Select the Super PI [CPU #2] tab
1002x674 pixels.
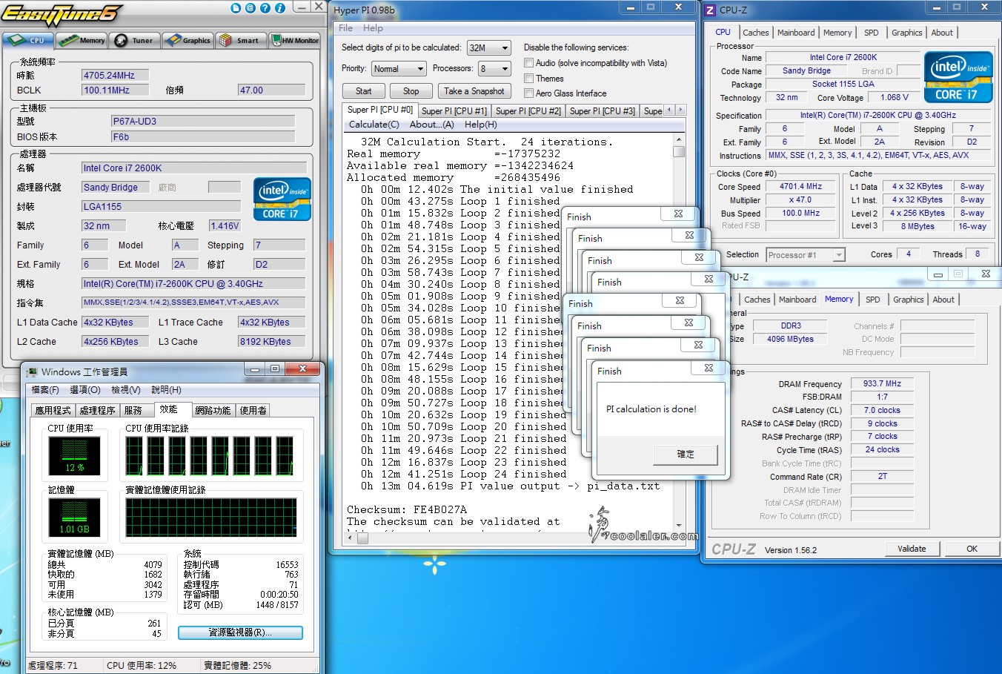[x=528, y=110]
